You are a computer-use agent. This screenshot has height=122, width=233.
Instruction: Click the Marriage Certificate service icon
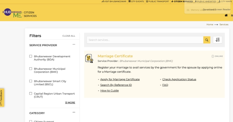point(89,59)
